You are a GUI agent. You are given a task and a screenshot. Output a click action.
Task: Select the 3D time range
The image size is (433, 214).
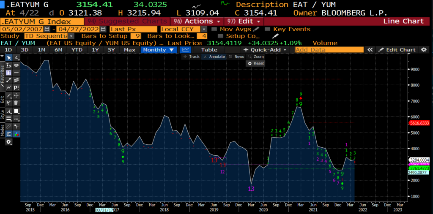25,50
